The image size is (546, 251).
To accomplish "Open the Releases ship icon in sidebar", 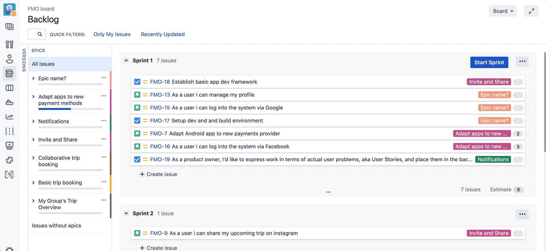I will click(10, 102).
